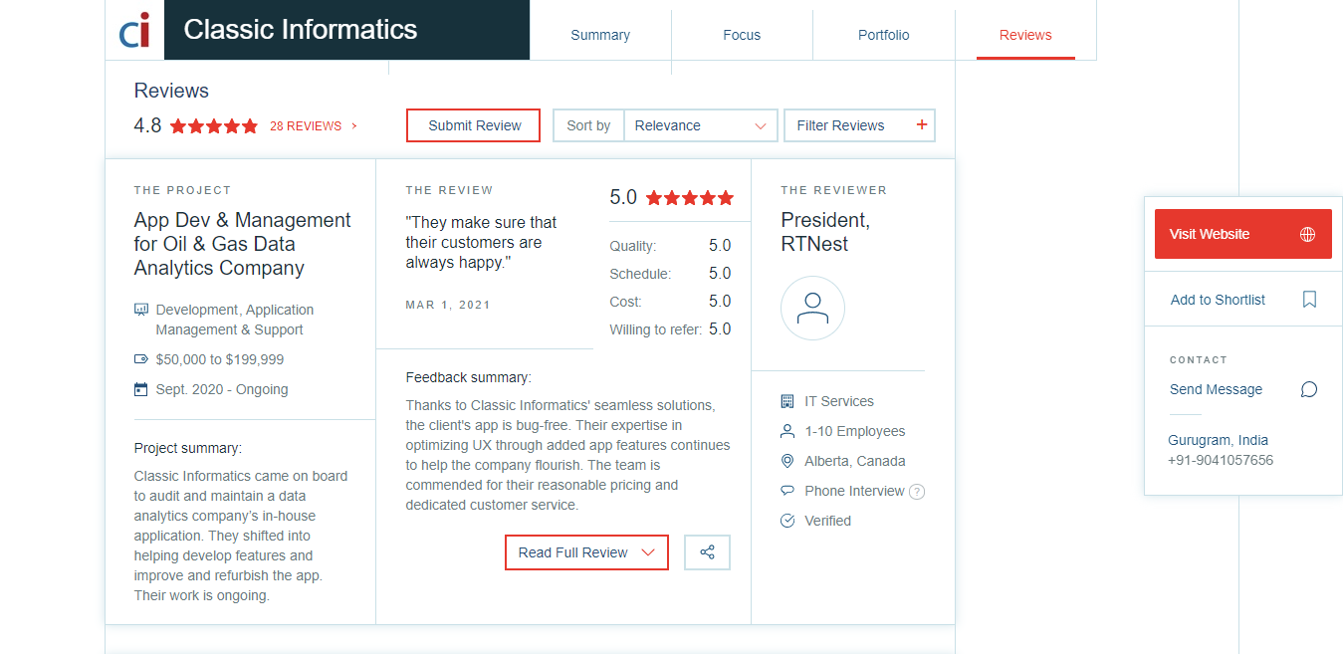Click the location pin next to Alberta, Canada
The width and height of the screenshot is (1343, 654).
click(787, 461)
